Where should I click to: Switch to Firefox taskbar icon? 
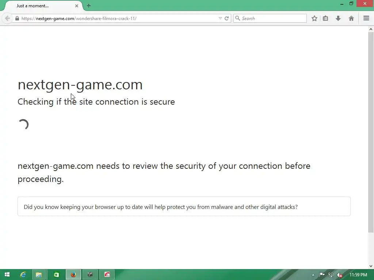click(x=73, y=275)
